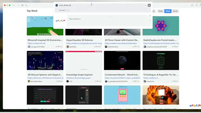Click the browser back arrow

click(x=14, y=5)
